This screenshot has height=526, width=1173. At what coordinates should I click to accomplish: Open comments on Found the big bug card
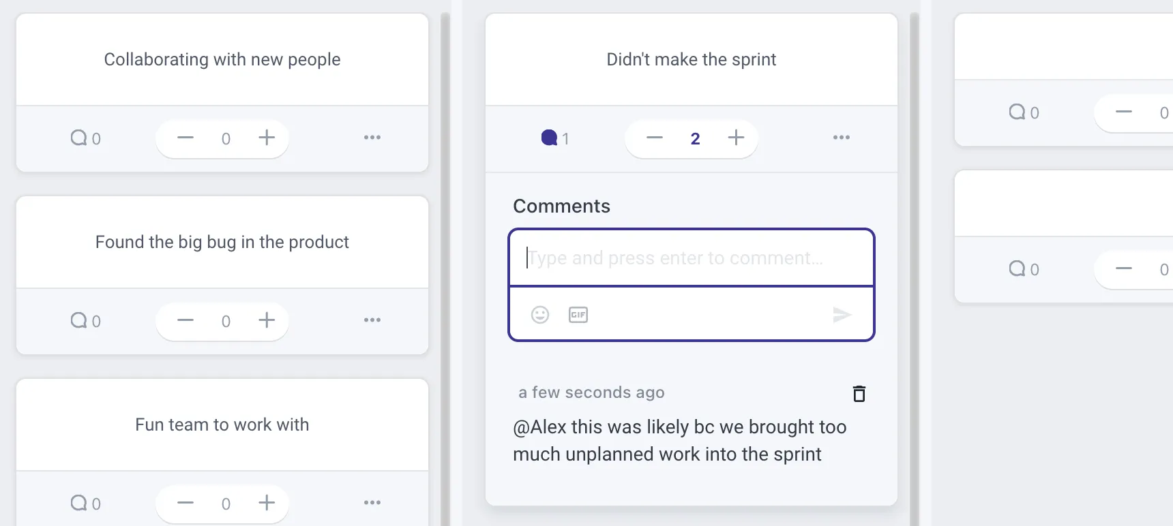pos(85,321)
